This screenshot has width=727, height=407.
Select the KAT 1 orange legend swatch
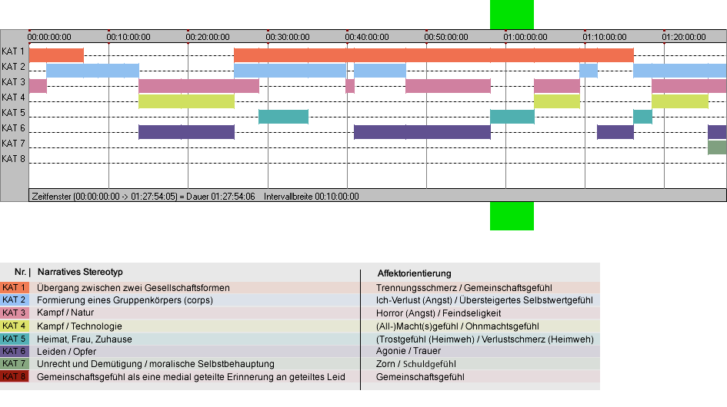[x=15, y=287]
